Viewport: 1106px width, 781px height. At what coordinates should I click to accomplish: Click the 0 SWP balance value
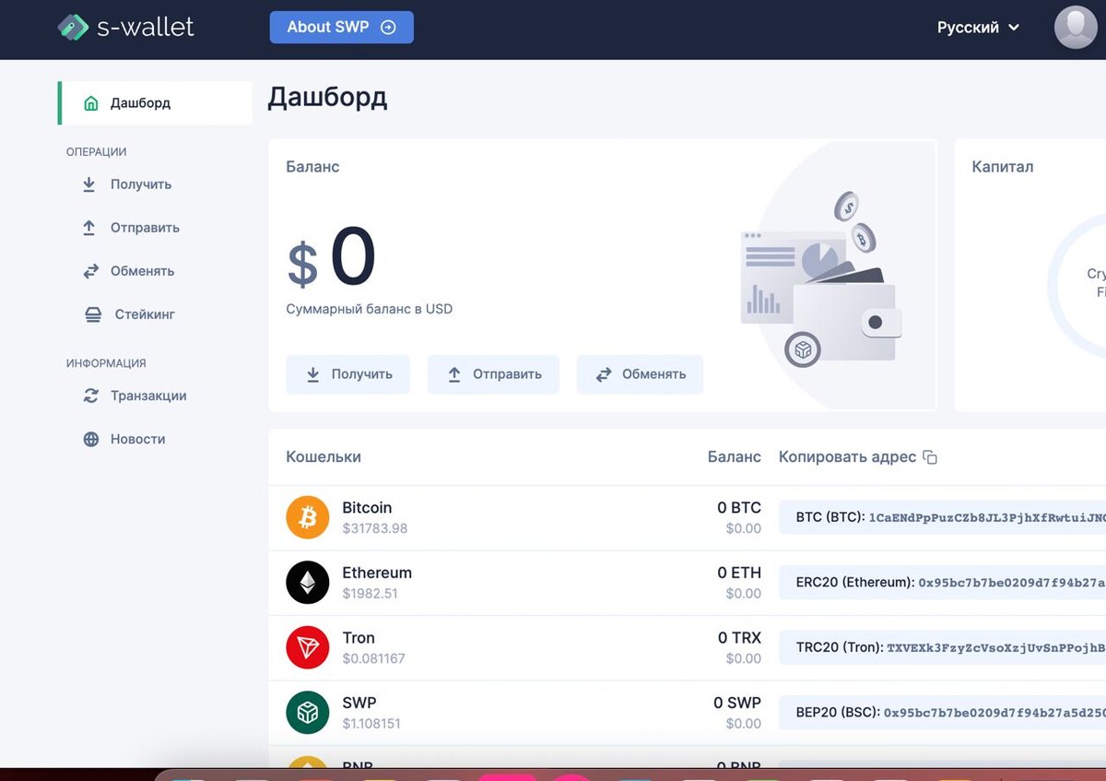[x=737, y=703]
